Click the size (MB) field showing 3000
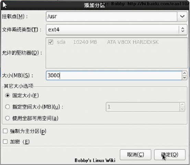The width and height of the screenshot is (190, 165). pyautogui.click(x=114, y=75)
